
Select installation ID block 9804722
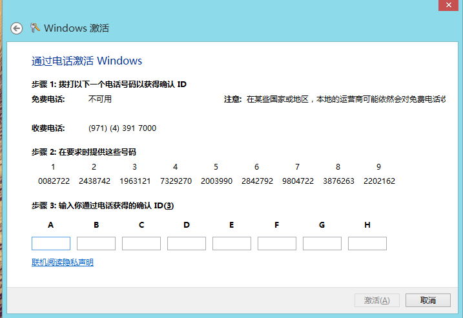coord(298,181)
